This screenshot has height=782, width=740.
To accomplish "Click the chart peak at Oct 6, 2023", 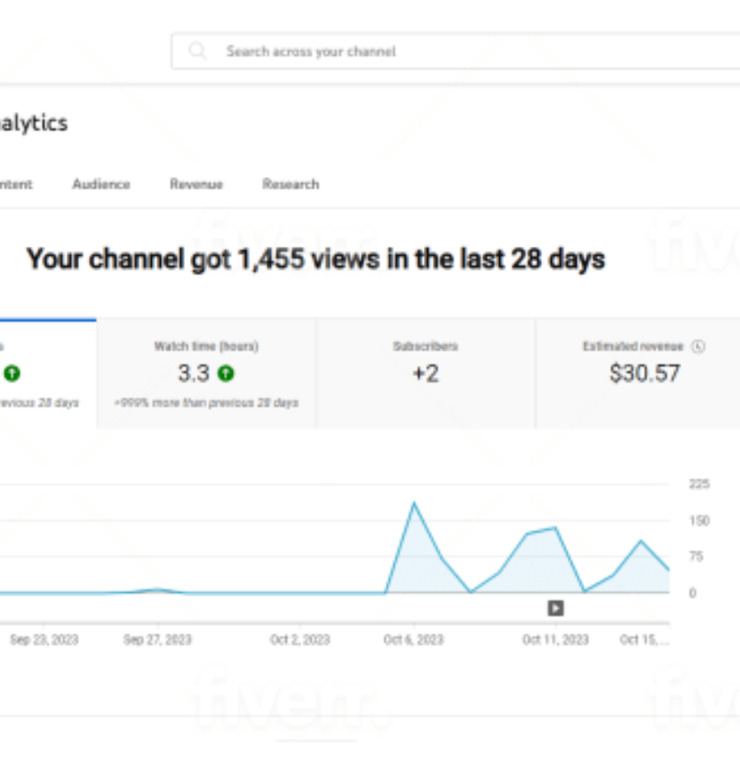I will click(x=413, y=503).
